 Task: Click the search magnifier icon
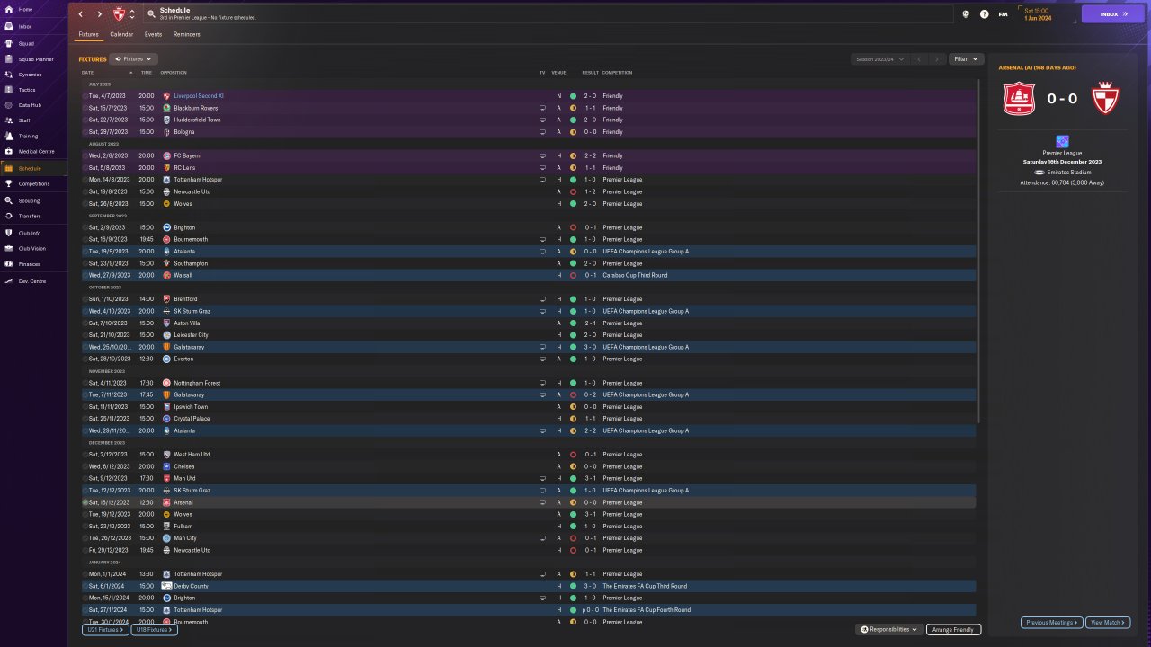click(151, 14)
